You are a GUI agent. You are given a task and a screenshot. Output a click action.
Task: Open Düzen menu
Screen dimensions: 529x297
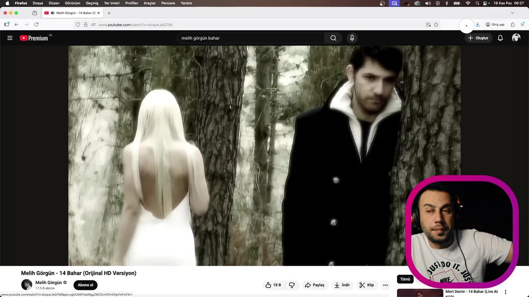point(54,3)
